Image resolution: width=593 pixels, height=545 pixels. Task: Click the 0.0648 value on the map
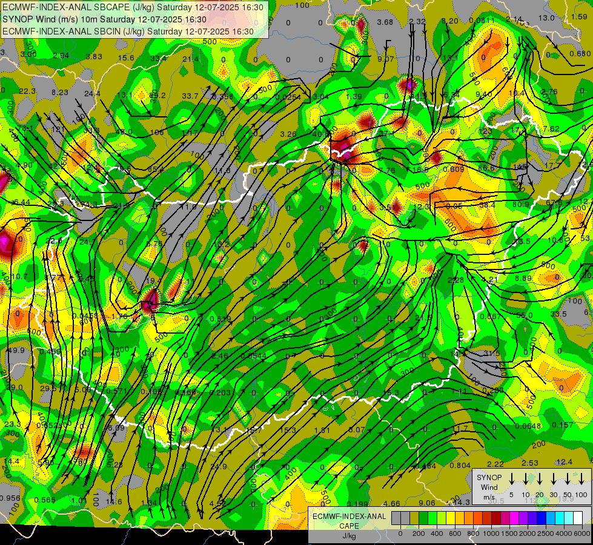pyautogui.click(x=528, y=426)
